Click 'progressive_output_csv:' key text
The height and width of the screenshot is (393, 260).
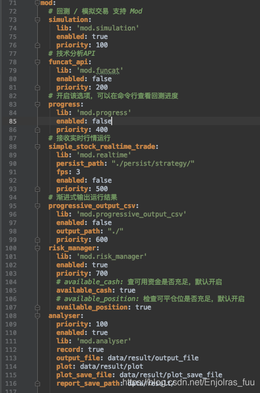[x=94, y=206]
